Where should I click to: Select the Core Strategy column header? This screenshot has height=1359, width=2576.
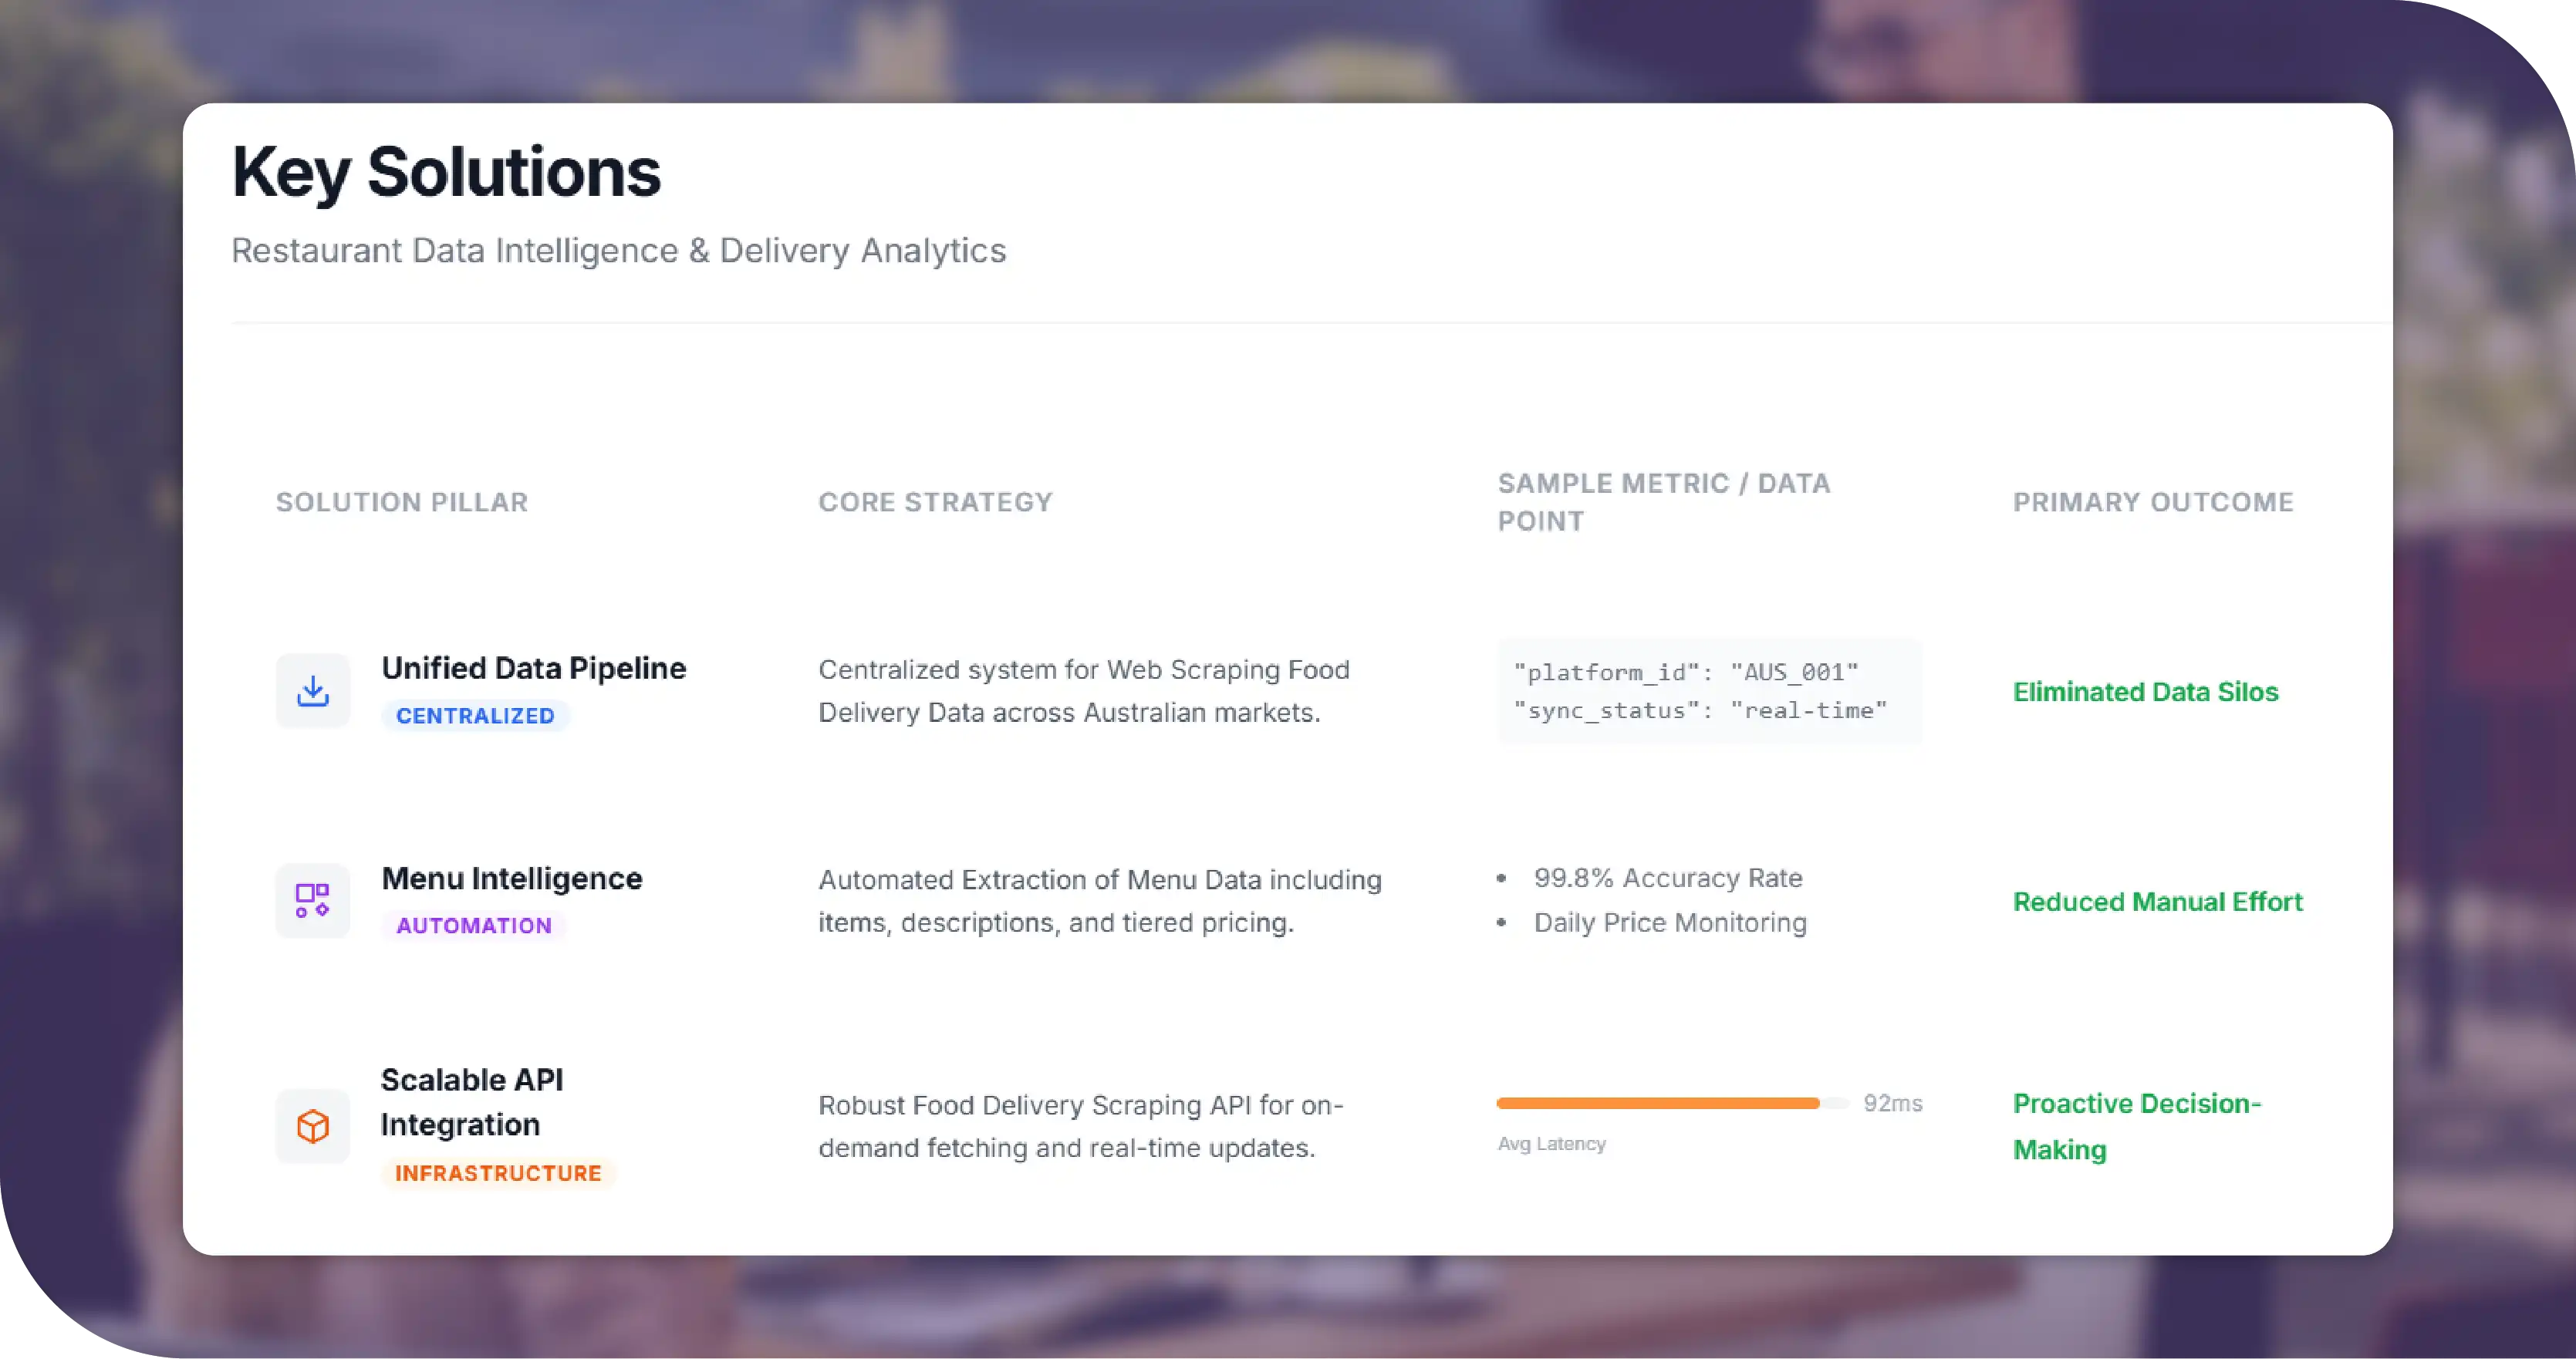pos(935,502)
